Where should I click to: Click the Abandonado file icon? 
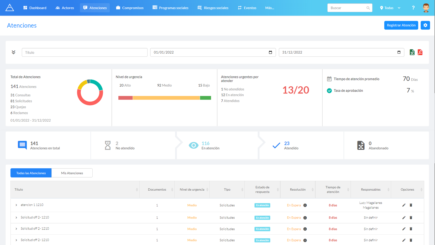click(x=361, y=145)
